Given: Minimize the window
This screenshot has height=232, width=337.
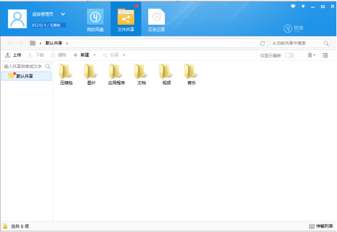Looking at the screenshot, I should pyautogui.click(x=313, y=7).
